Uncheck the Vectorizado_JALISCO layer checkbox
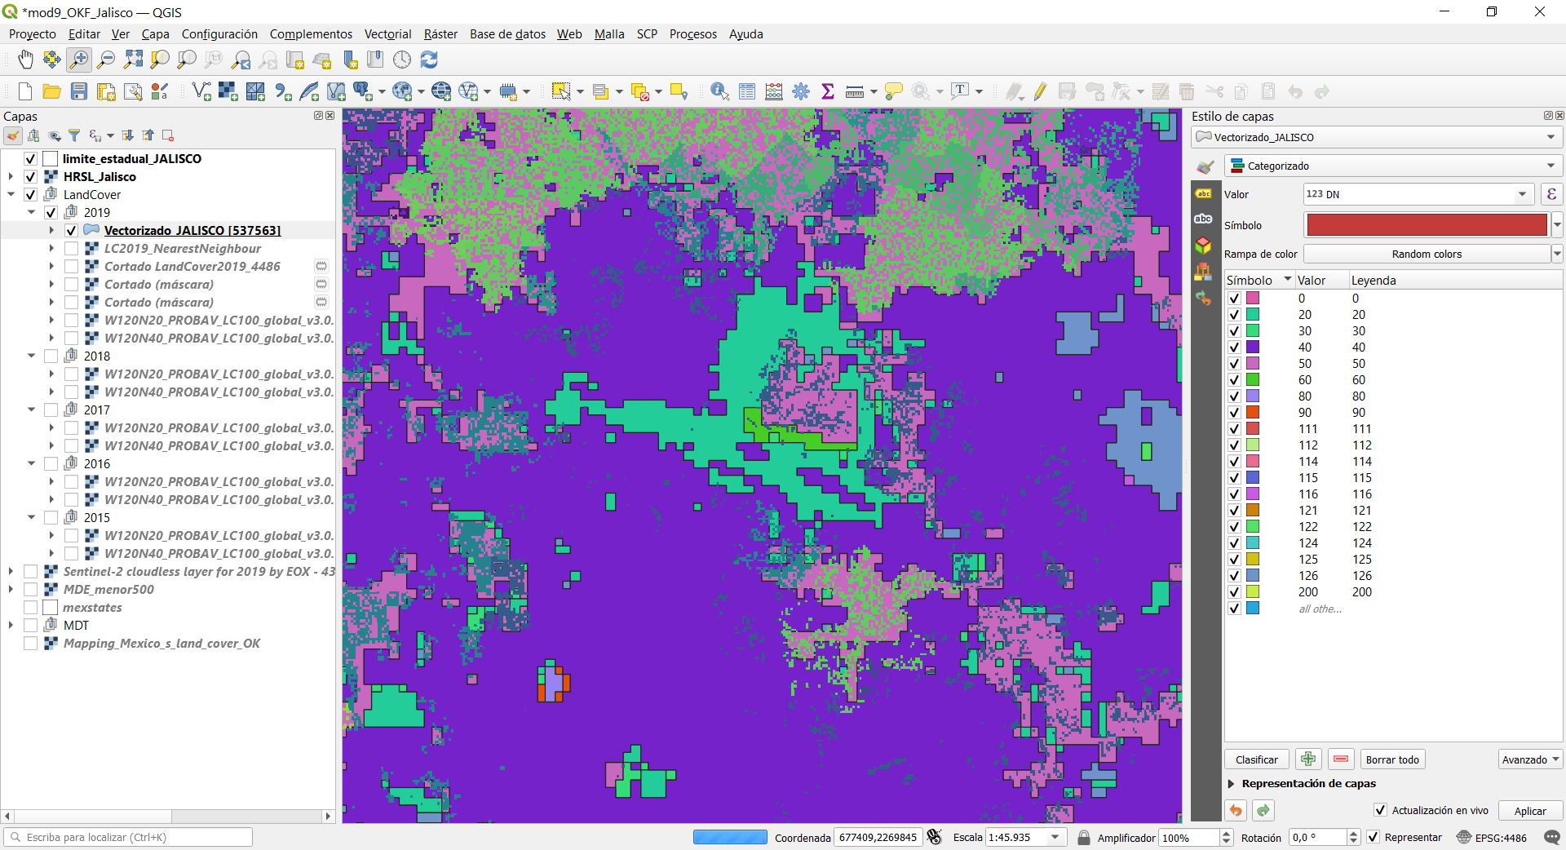This screenshot has width=1566, height=850. point(71,230)
